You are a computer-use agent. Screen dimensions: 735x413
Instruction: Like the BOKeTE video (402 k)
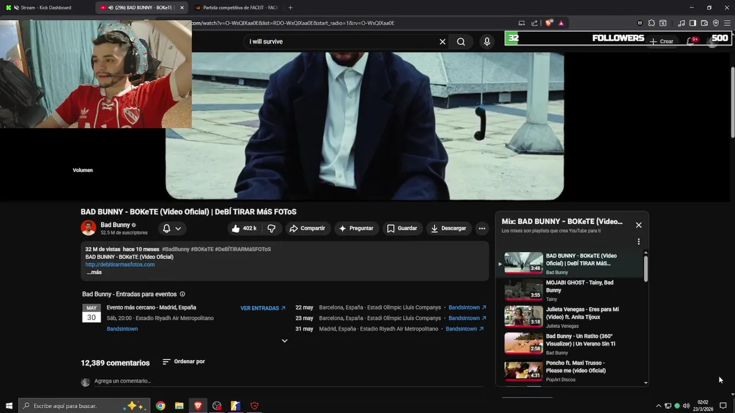click(245, 228)
